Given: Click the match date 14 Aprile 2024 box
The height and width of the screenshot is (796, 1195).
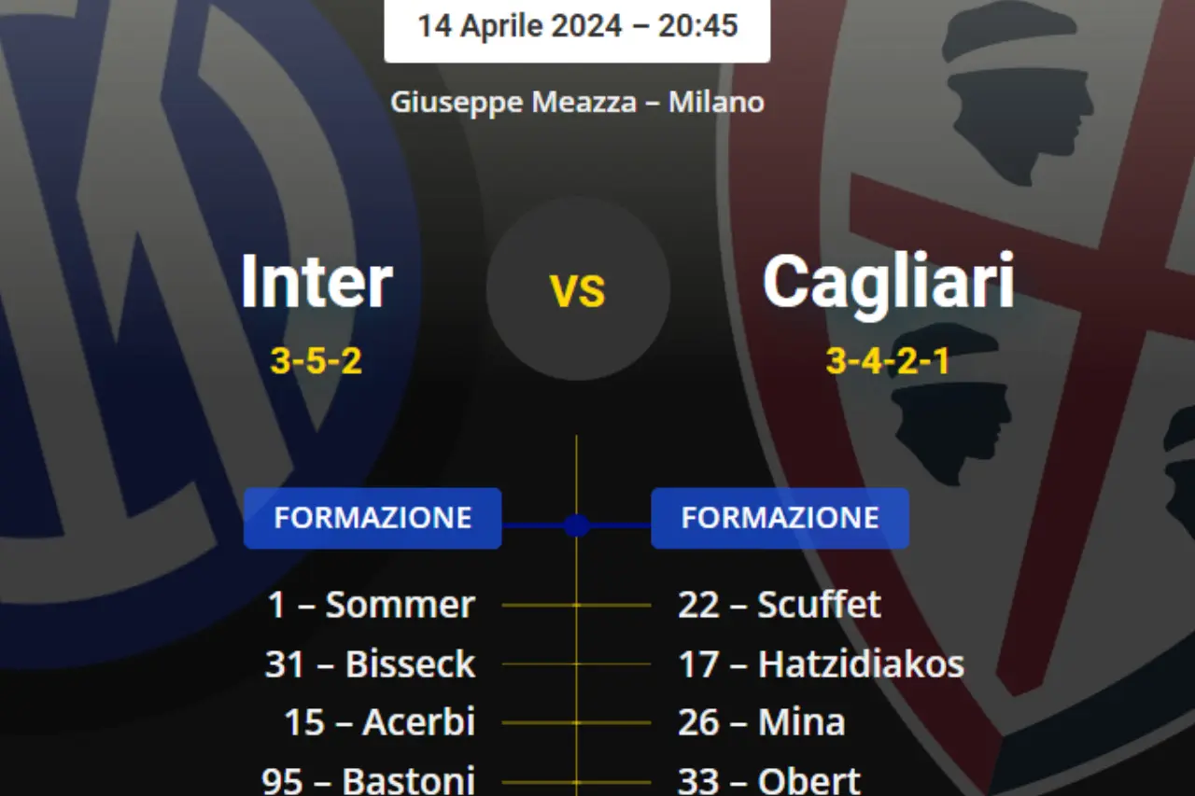Looking at the screenshot, I should coord(577,26).
